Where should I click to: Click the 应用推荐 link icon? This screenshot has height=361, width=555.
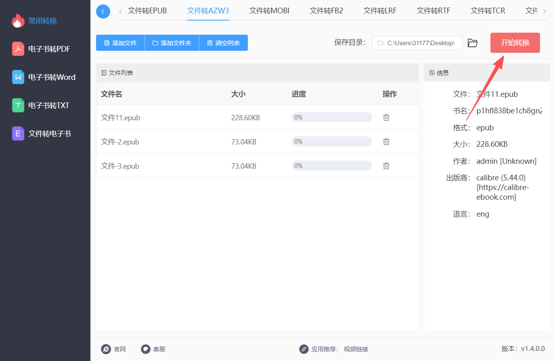[304, 349]
